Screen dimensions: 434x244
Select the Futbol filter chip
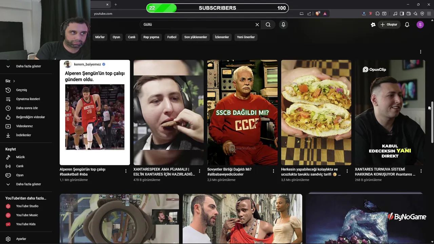[172, 37]
